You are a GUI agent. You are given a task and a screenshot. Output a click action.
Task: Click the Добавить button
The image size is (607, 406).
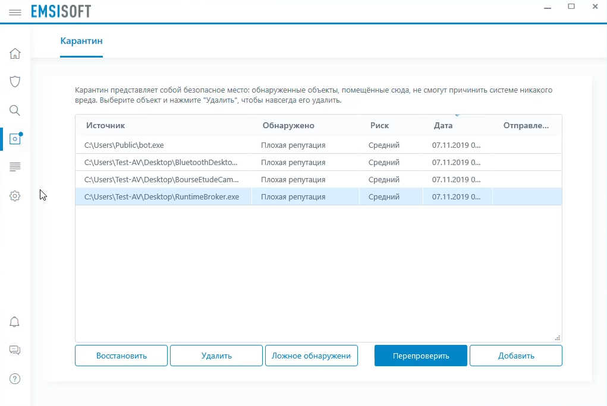(515, 356)
